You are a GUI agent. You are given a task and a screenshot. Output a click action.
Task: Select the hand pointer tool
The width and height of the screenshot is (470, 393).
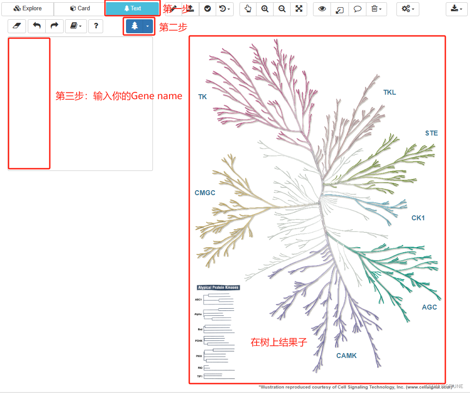[248, 9]
